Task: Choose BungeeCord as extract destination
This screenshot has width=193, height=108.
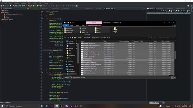Action: point(69,30)
